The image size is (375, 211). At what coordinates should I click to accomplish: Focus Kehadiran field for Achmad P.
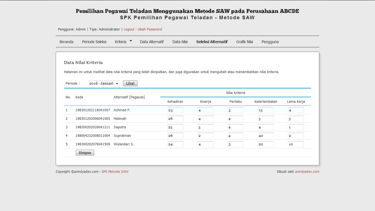(175, 110)
